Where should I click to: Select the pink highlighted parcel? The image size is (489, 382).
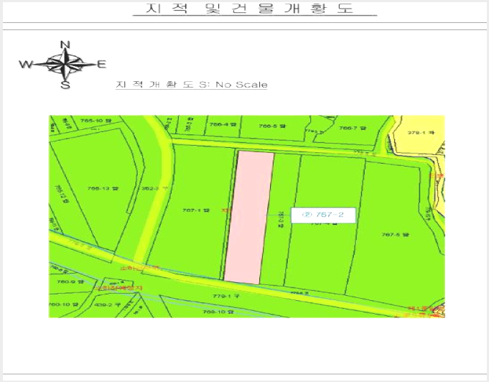249,218
